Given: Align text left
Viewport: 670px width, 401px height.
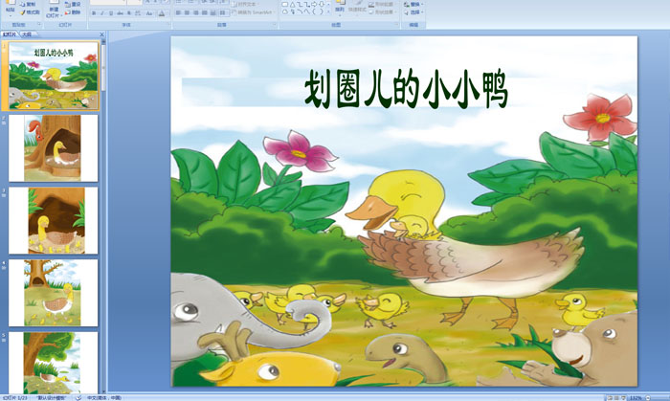Looking at the screenshot, I should 178,12.
